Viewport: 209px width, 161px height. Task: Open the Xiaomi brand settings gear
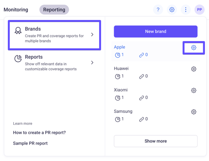[x=194, y=90]
